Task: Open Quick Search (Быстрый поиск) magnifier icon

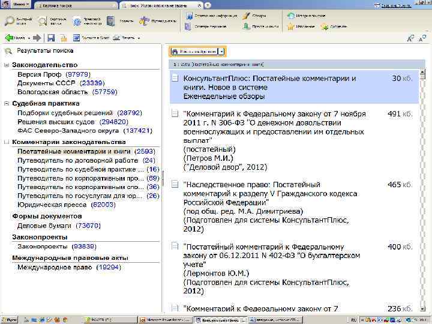Action: click(10, 20)
